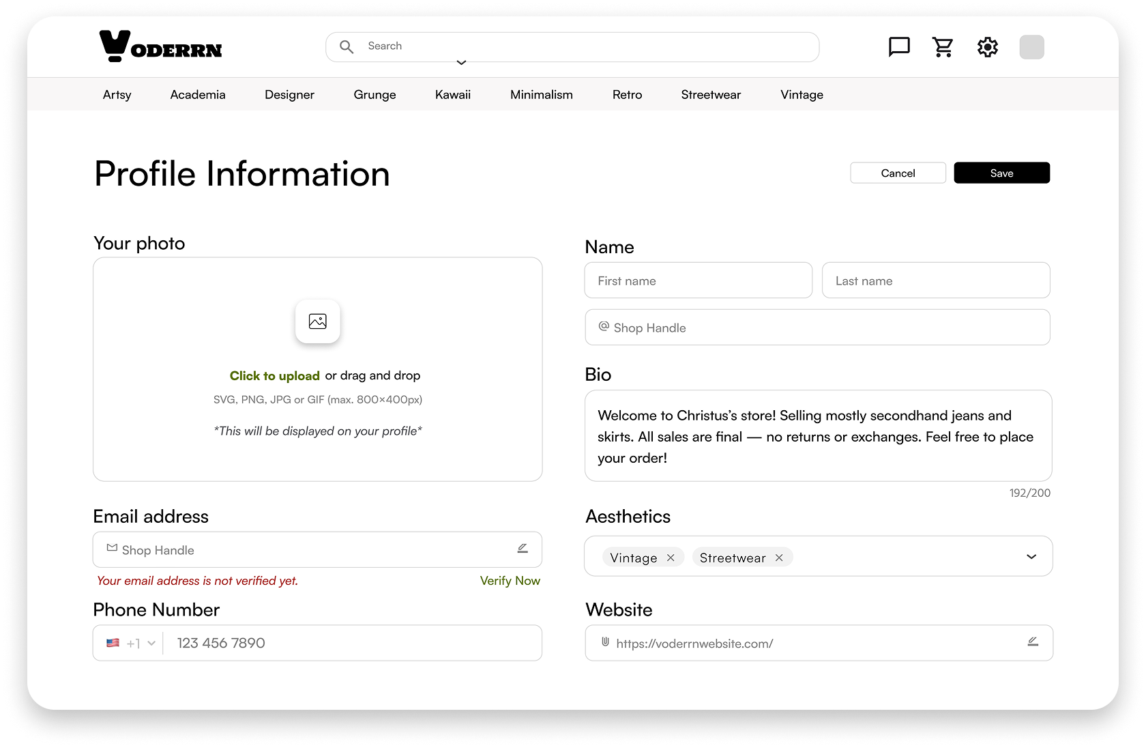Click the 'Click to upload' link
Image resolution: width=1146 pixels, height=748 pixels.
pyautogui.click(x=275, y=376)
